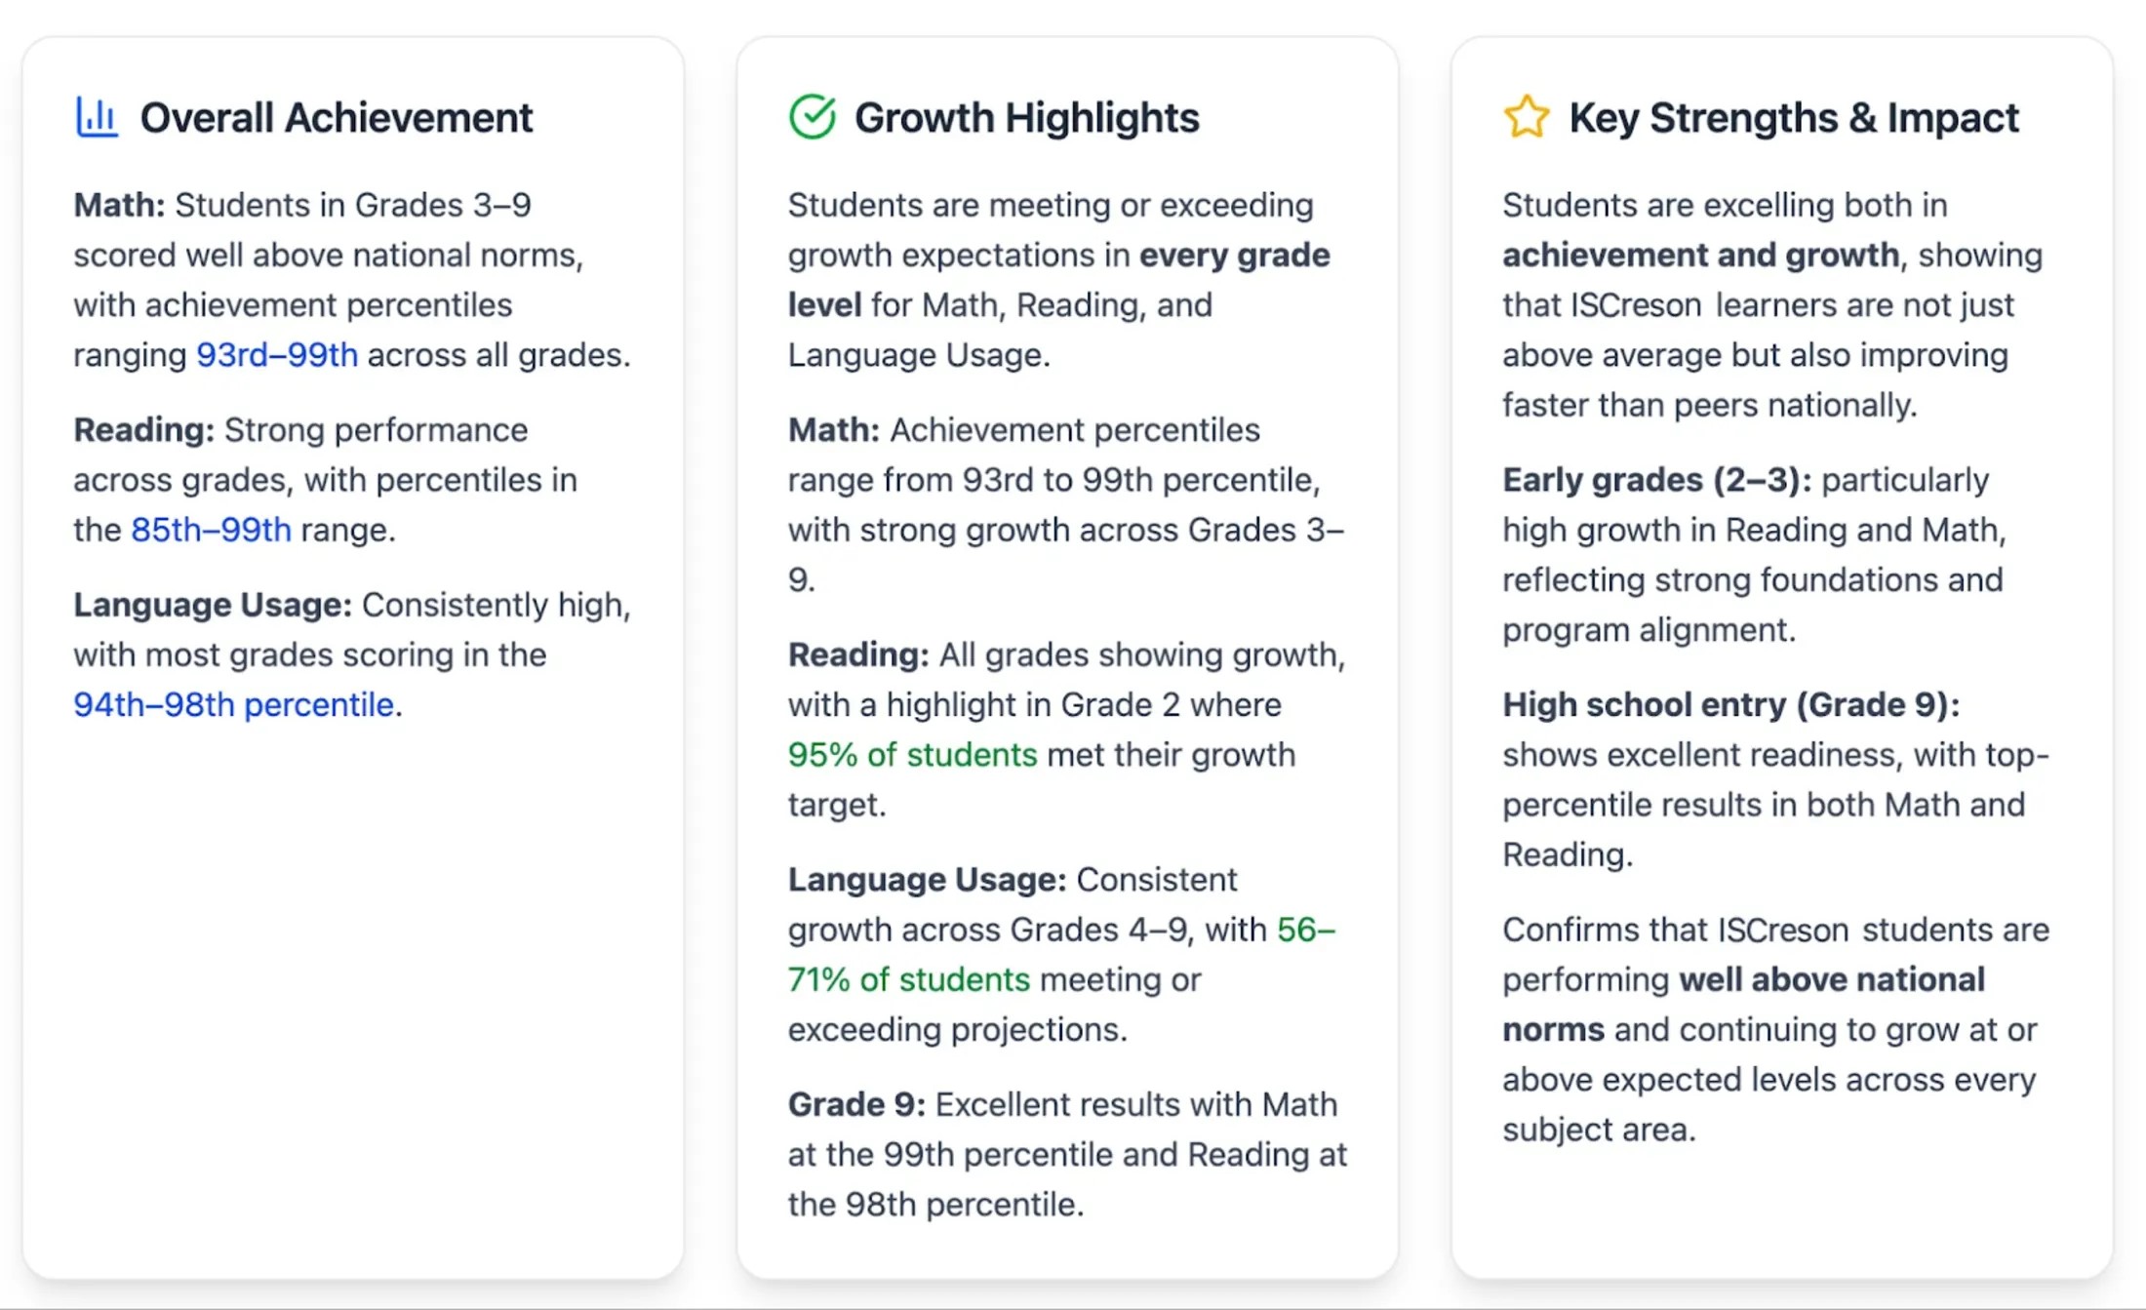Image resolution: width=2146 pixels, height=1310 pixels.
Task: Click the bold "Early grades (2–3):" label
Action: coord(1656,480)
